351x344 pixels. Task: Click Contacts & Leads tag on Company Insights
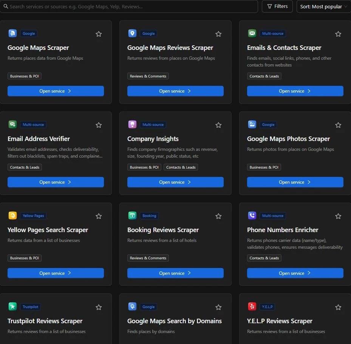point(181,167)
